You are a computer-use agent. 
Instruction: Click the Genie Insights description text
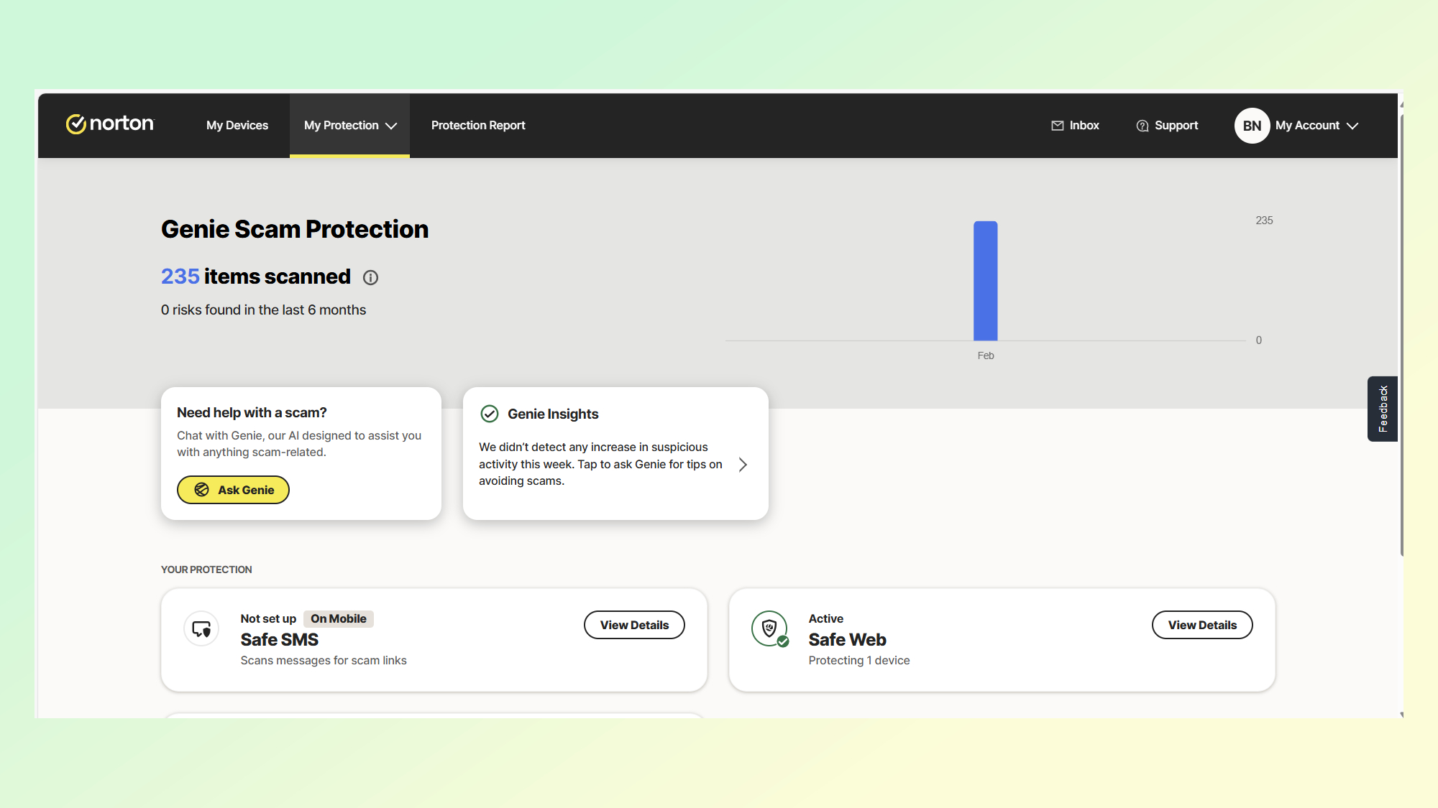point(600,464)
